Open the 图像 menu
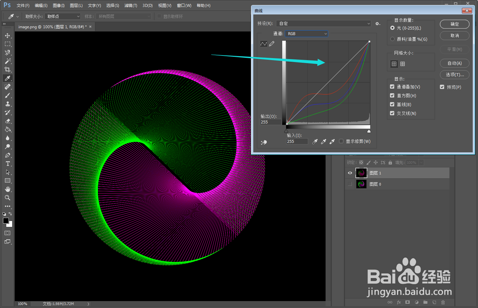Viewport: 478px width, 308px height. 59,6
